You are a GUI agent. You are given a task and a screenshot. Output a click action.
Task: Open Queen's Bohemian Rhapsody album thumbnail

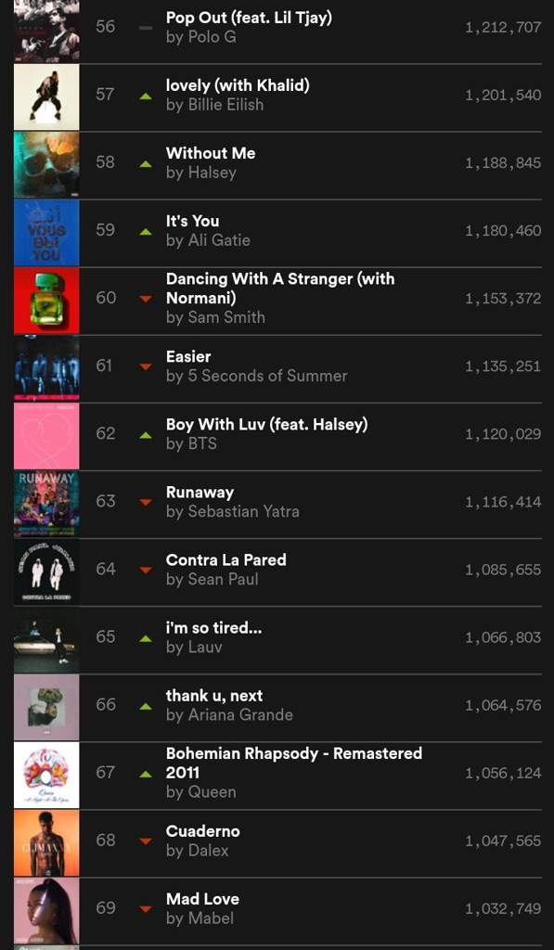(x=46, y=775)
